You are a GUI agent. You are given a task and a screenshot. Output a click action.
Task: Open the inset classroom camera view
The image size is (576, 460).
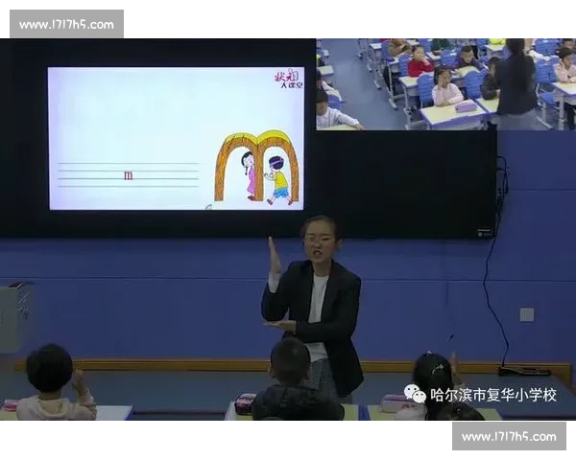tap(446, 84)
